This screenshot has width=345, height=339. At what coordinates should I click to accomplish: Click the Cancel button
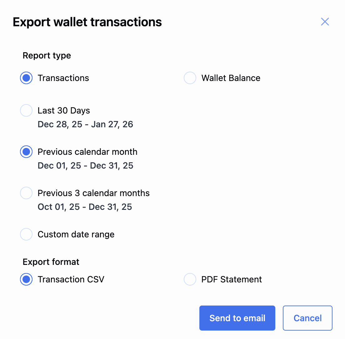(307, 318)
